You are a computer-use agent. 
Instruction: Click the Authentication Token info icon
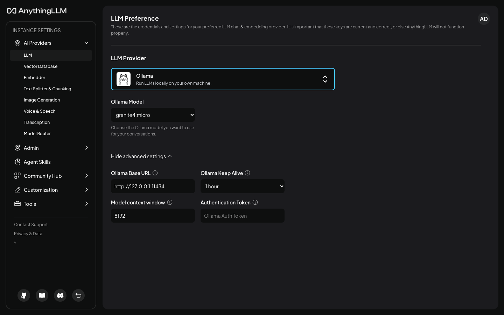255,202
